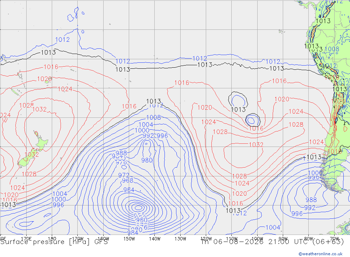Click the 960 isobar label in the deep low
This screenshot has width=350, height=257.
pyautogui.click(x=142, y=220)
